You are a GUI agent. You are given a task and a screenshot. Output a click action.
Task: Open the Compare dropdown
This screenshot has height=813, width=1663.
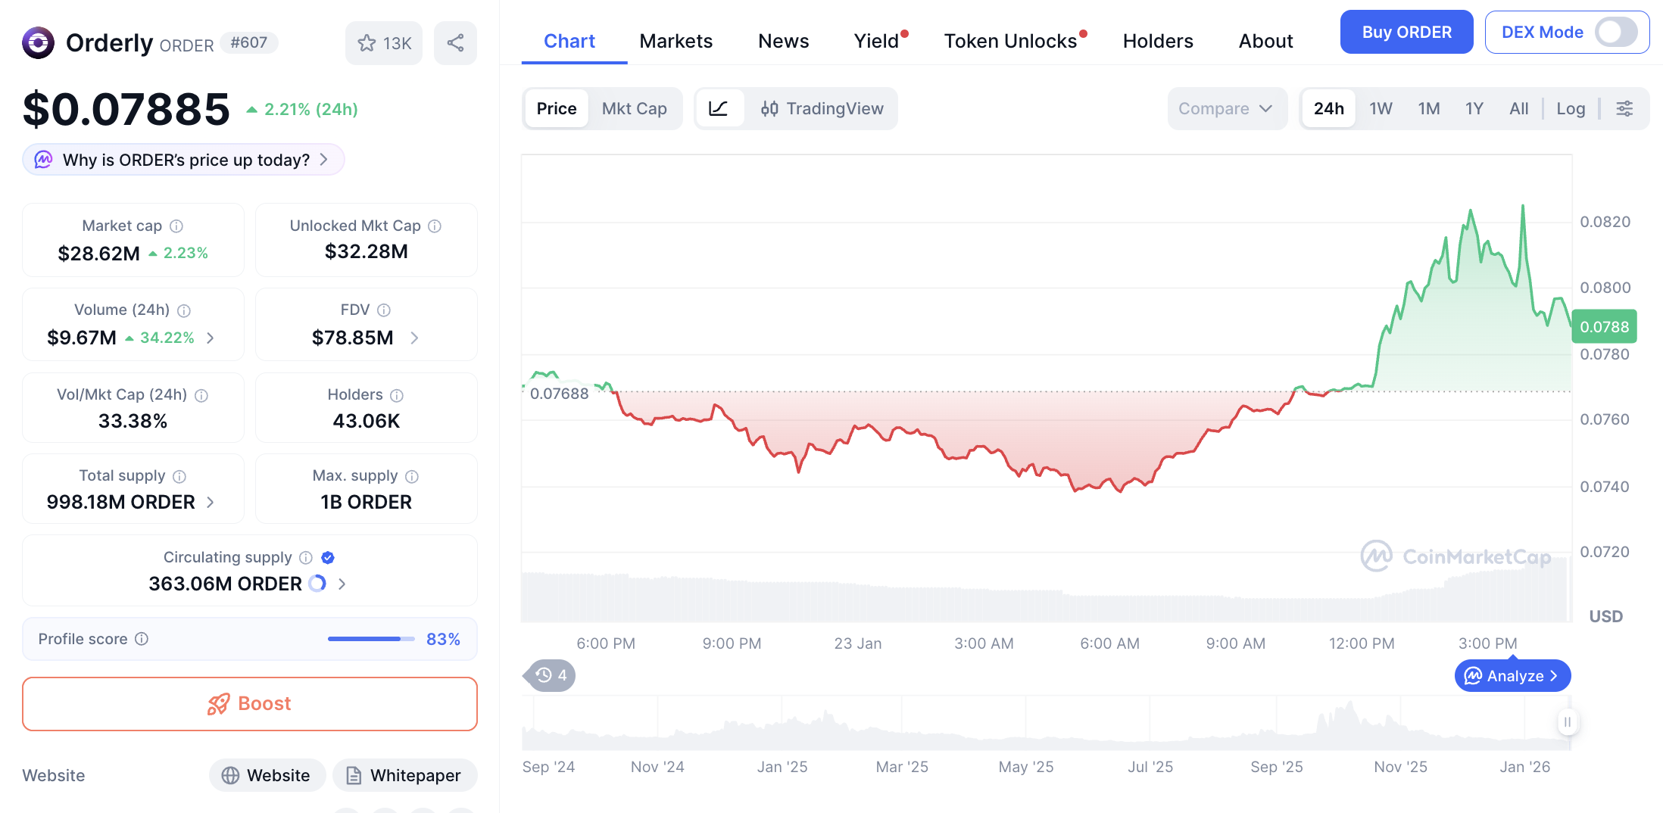tap(1225, 108)
